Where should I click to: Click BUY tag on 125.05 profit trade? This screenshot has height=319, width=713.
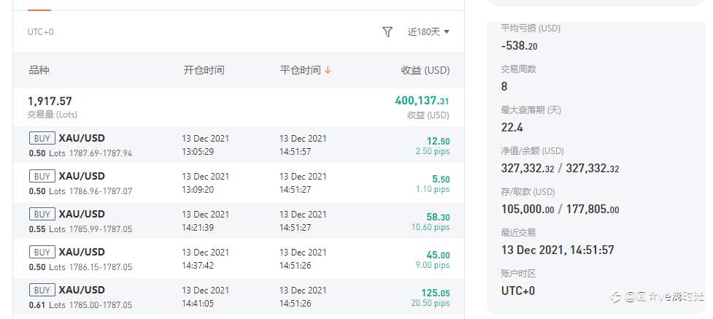coord(42,290)
